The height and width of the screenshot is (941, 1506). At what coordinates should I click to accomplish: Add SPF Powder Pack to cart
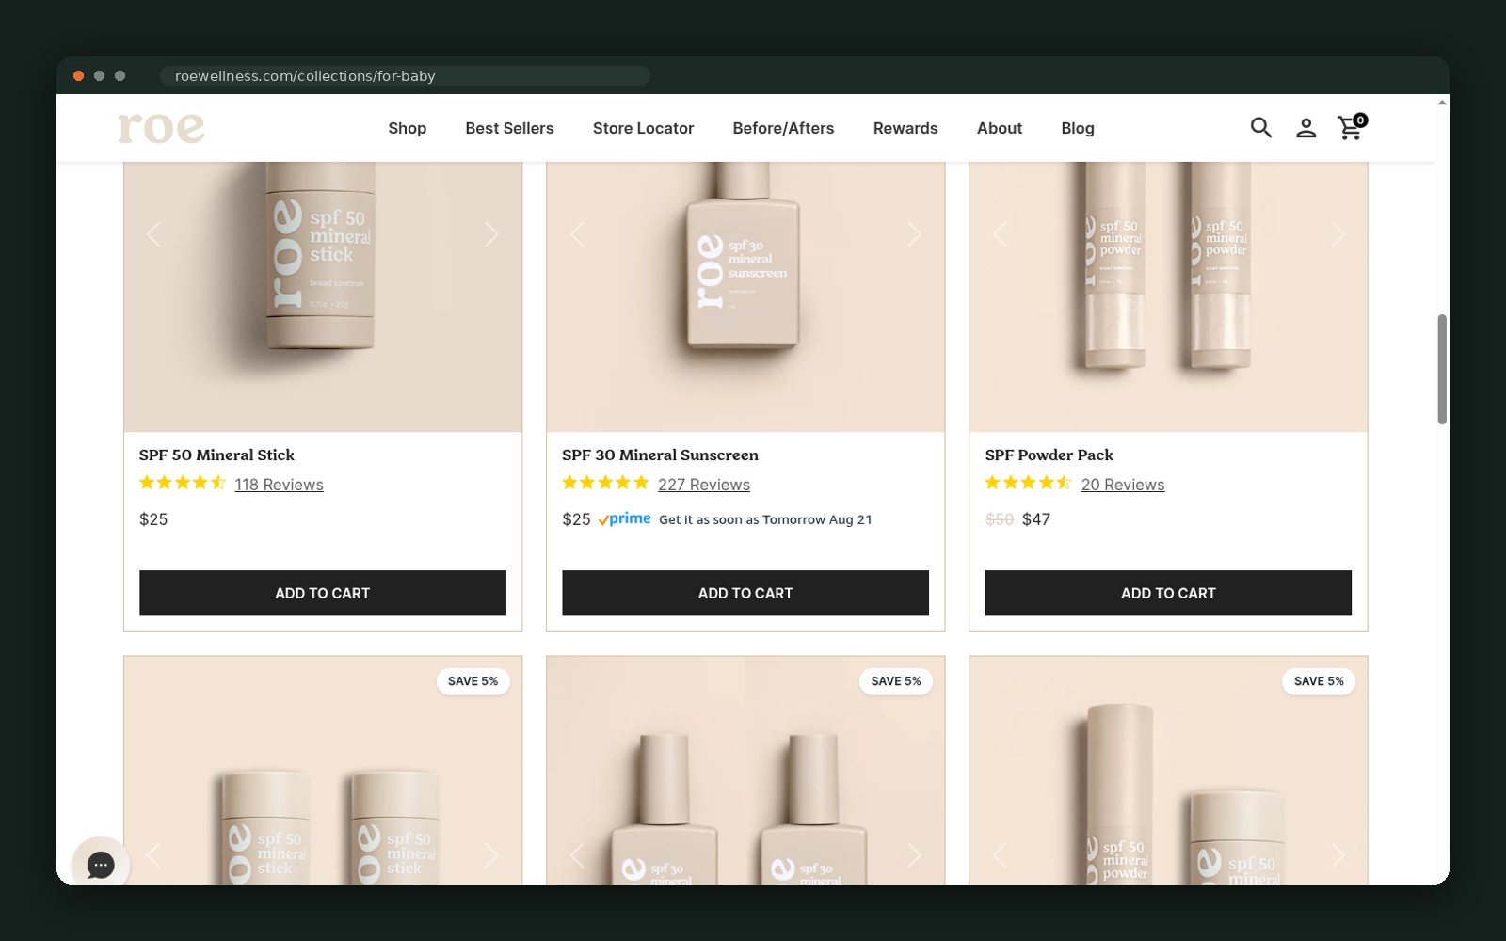click(1168, 593)
